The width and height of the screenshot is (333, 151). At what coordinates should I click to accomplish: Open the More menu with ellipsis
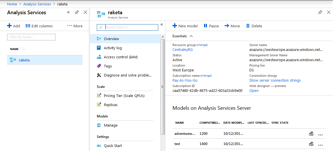click(x=75, y=26)
